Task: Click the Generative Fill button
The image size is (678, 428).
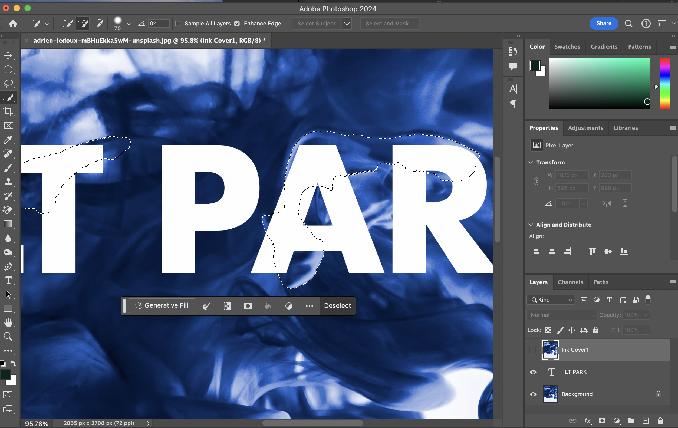Action: pyautogui.click(x=162, y=306)
